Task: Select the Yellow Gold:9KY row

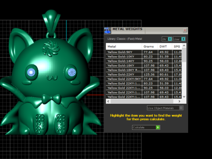Action: click(144, 52)
